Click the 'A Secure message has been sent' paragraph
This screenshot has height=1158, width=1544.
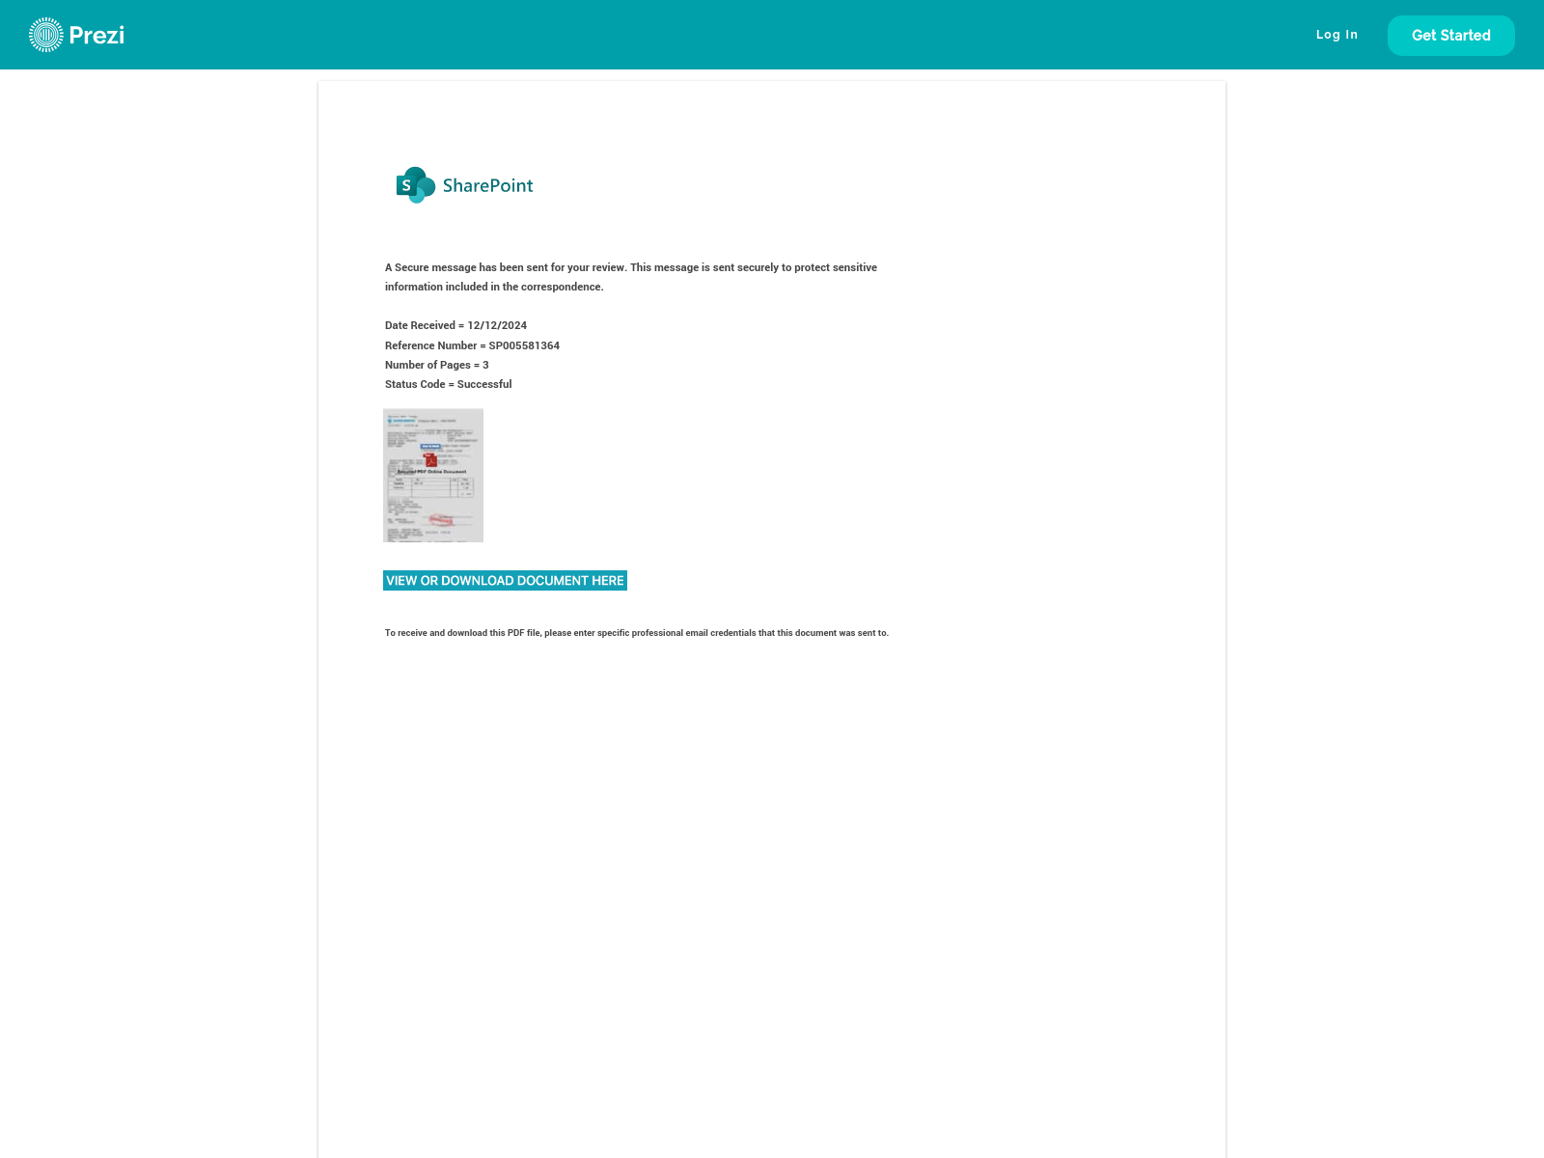[631, 277]
